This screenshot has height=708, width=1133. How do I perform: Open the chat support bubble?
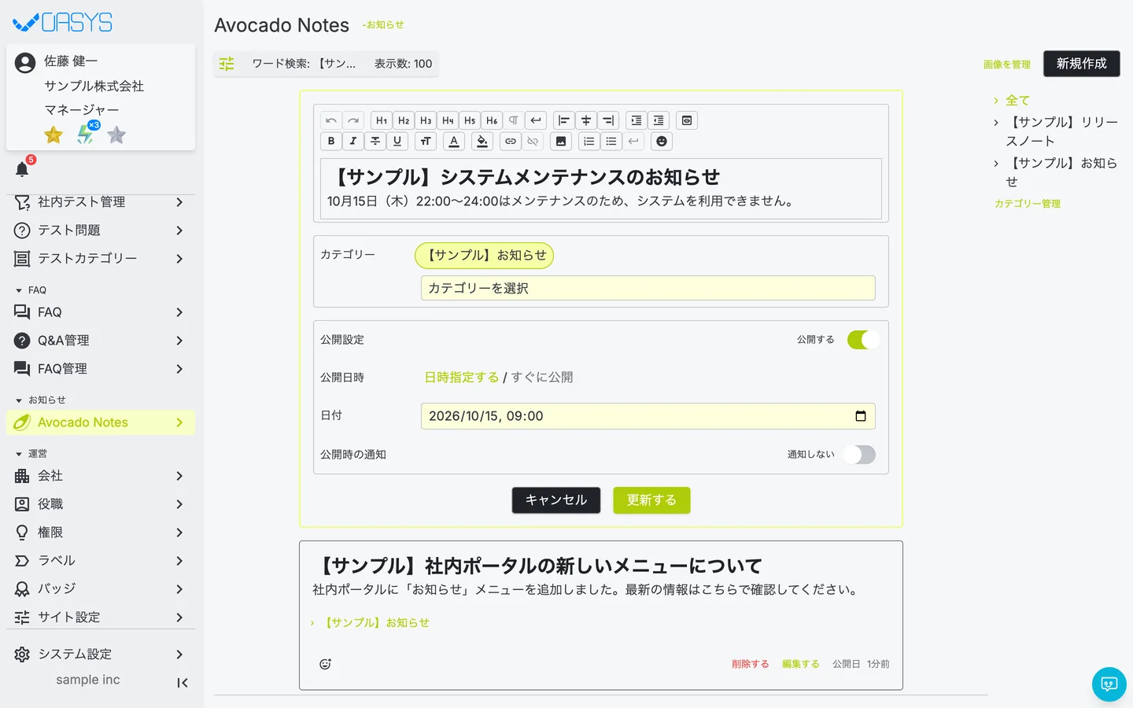[1109, 684]
